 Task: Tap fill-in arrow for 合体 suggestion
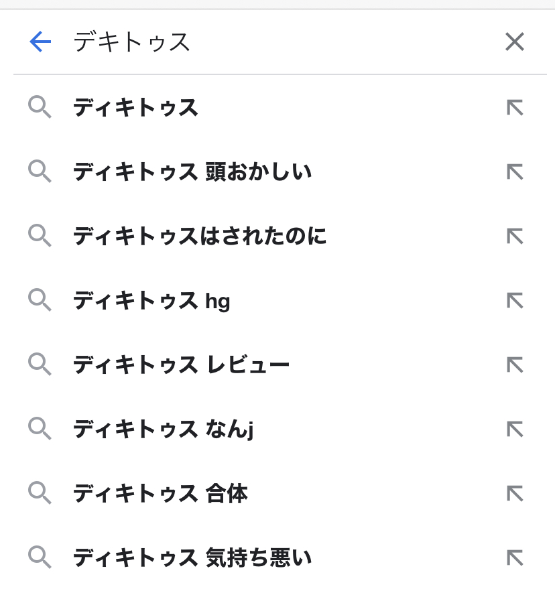(514, 494)
